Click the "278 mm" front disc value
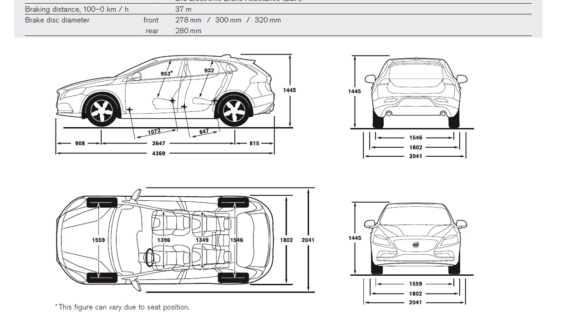564x318 pixels. click(x=188, y=20)
